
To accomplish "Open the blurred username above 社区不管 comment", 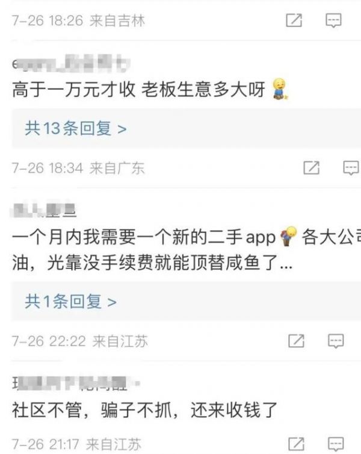I will (76, 383).
